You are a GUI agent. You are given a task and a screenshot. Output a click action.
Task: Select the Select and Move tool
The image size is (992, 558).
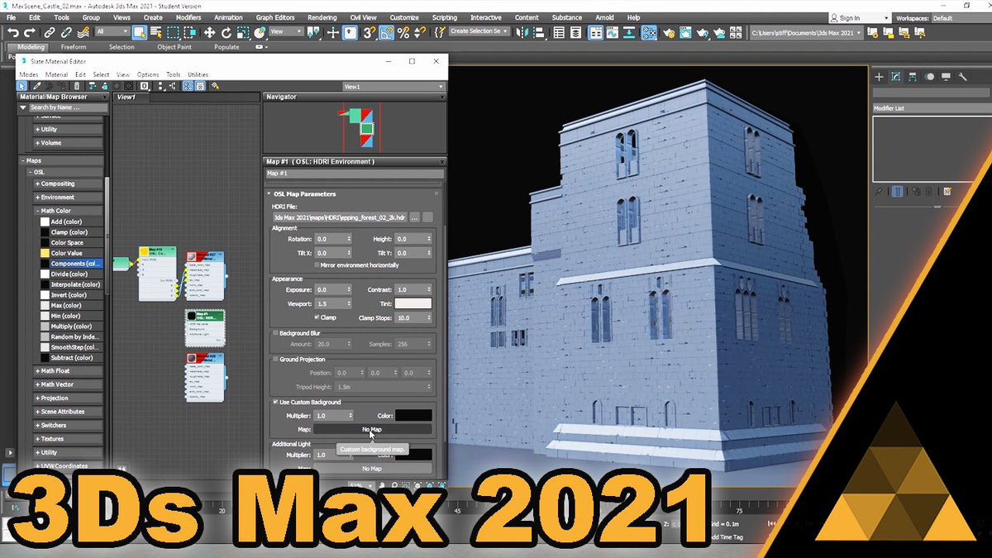click(x=209, y=33)
